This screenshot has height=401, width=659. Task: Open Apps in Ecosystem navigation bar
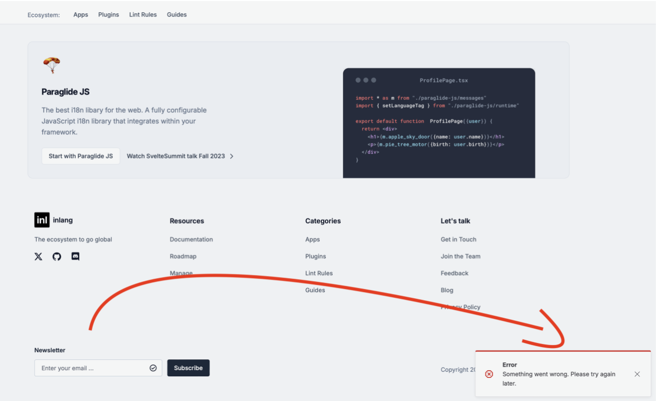click(81, 15)
